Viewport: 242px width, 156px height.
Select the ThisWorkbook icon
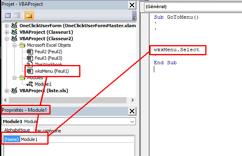click(x=29, y=64)
